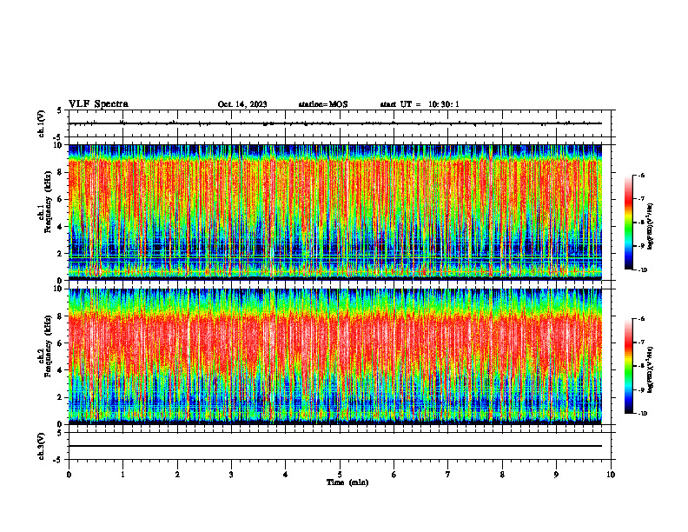Click the 6 kHz tick on ch.1 frequency axis
This screenshot has height=532, width=688.
[x=60, y=200]
